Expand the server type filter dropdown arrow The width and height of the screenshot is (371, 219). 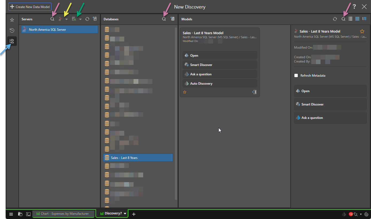pyautogui.click(x=67, y=19)
